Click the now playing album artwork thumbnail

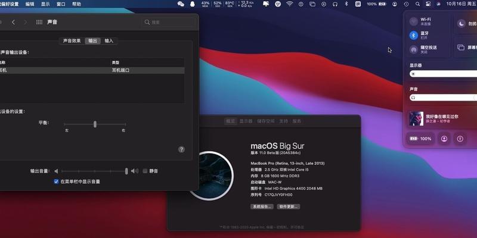(x=416, y=118)
